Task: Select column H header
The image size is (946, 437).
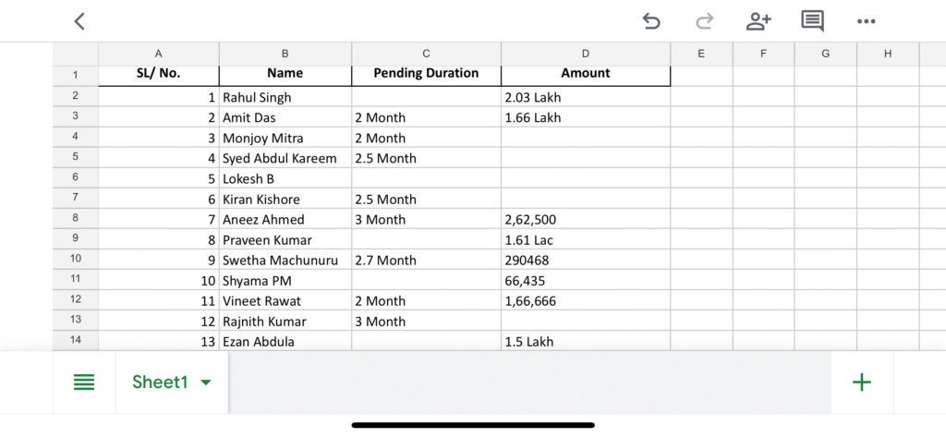Action: (888, 54)
